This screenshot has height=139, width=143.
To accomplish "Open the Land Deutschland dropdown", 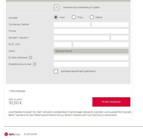I will point(91,51).
